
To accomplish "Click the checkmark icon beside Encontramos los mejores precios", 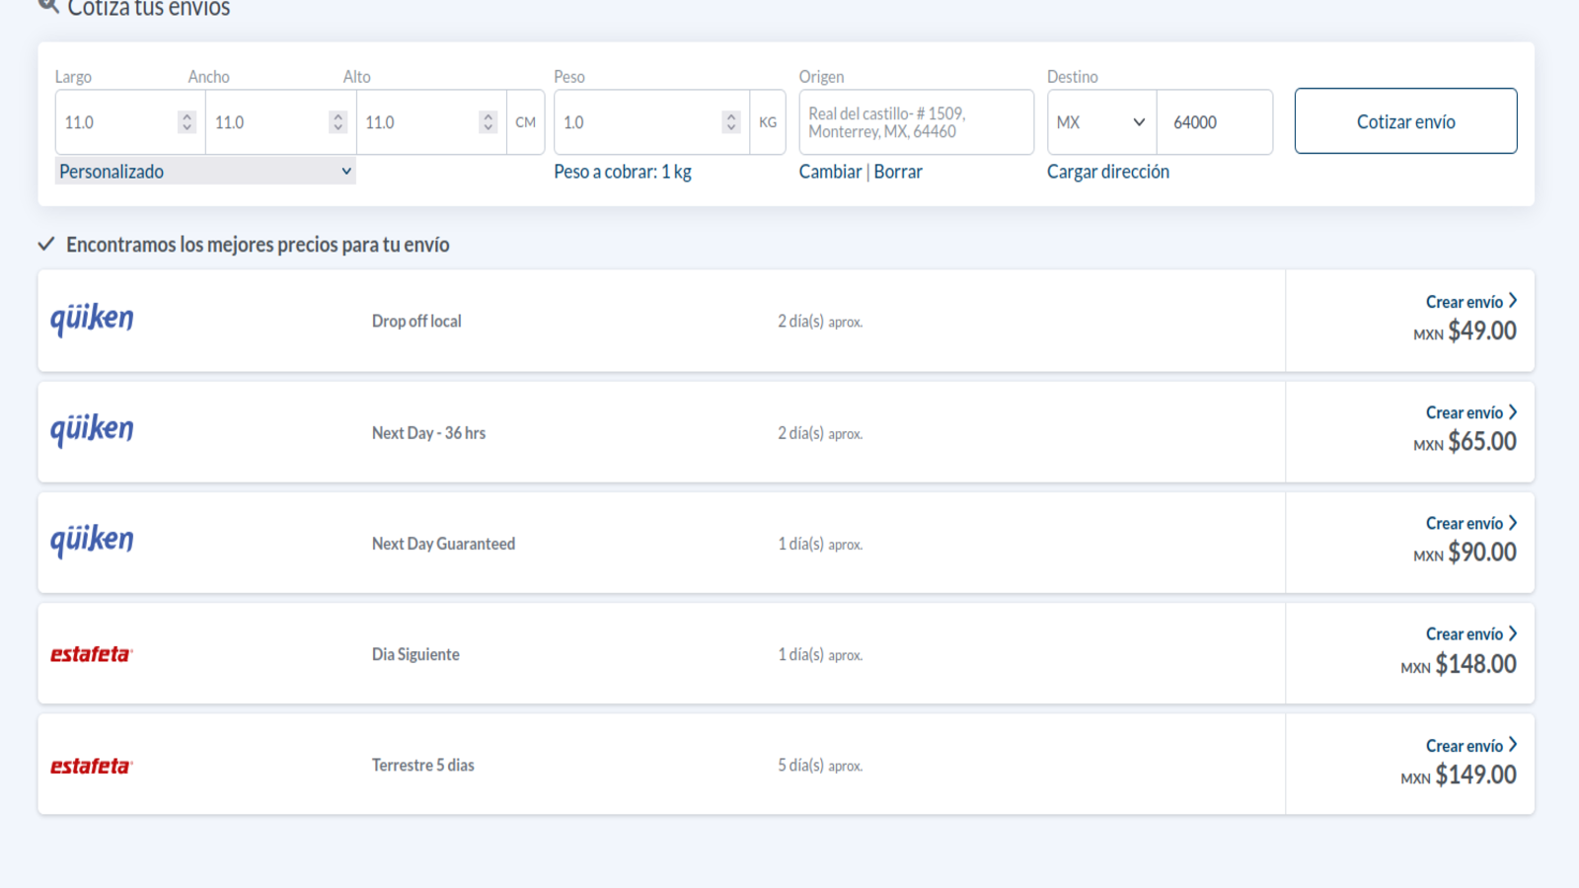I will [46, 244].
